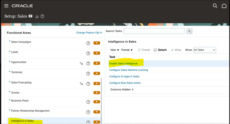Detach the task table
Viewport: 230px width, 124px height.
coord(160,50)
